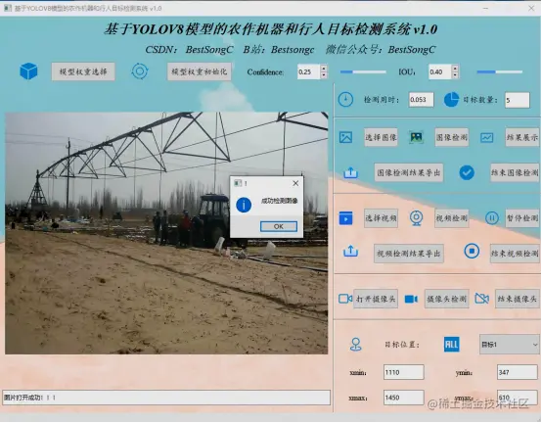
Task: Click the select image picture icon
Action: (345, 137)
